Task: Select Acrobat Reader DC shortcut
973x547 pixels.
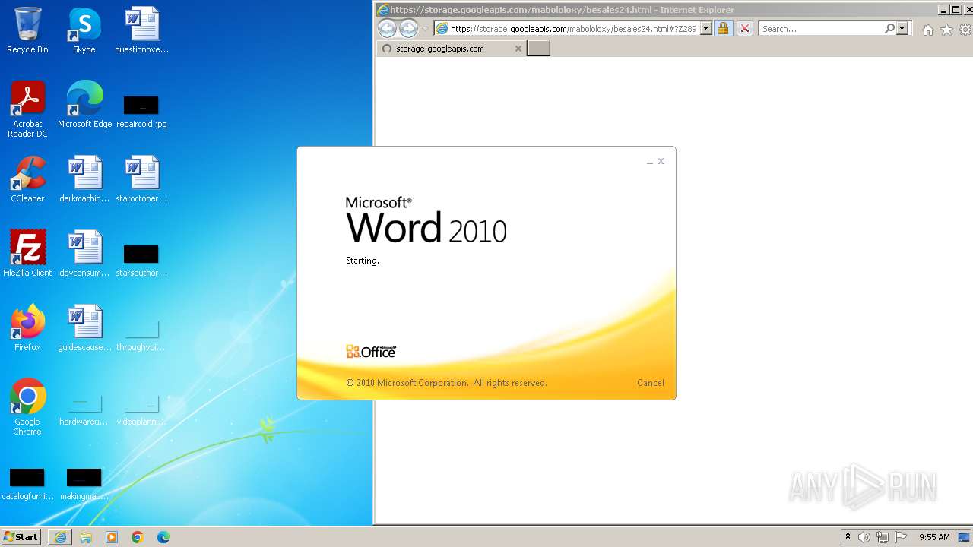Action: tap(27, 109)
